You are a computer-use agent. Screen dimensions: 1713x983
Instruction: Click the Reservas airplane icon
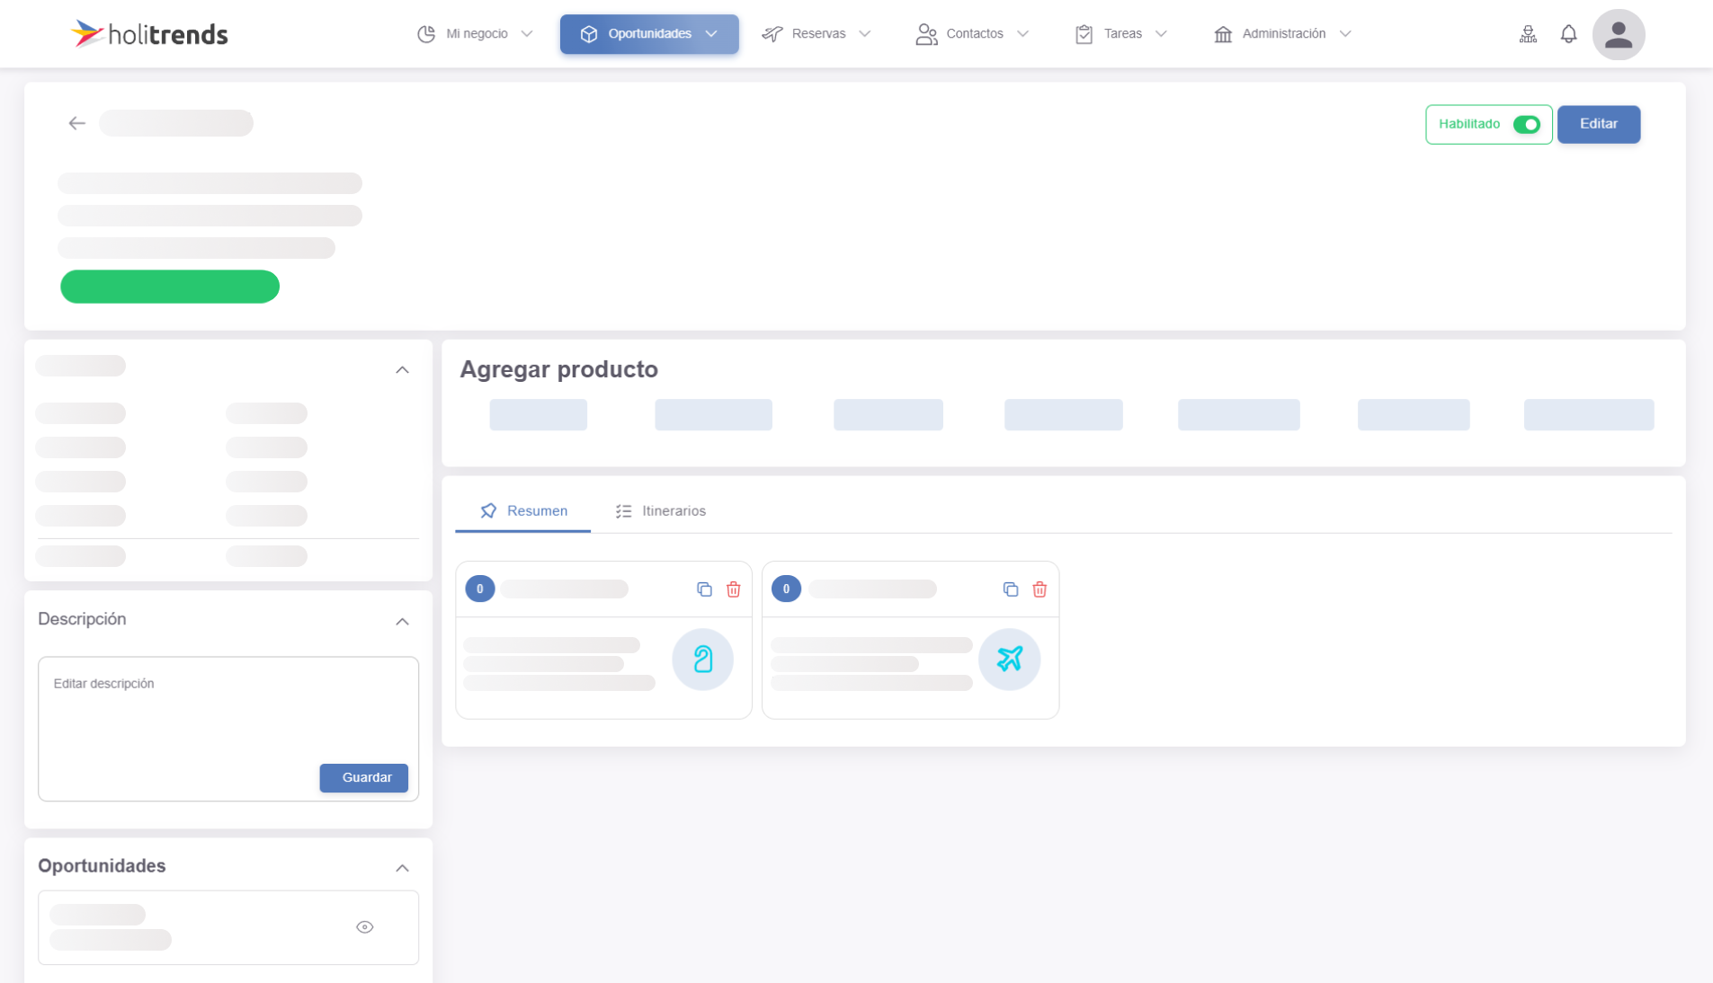[x=772, y=34]
